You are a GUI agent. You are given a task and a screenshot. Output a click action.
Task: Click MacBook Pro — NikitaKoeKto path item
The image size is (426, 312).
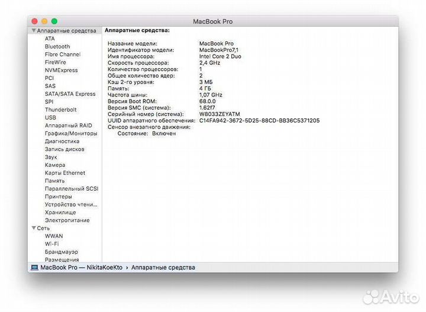tap(81, 268)
